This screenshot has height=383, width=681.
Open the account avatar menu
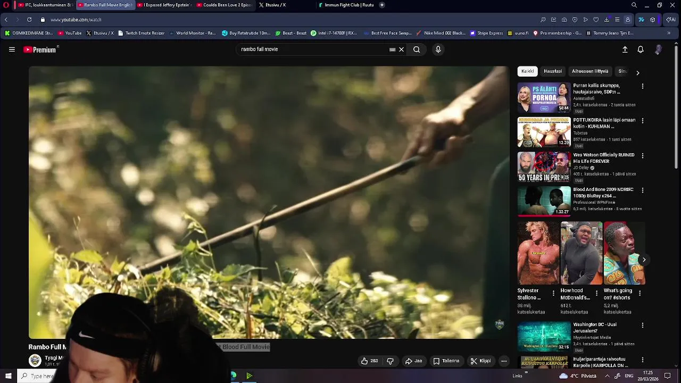point(658,49)
